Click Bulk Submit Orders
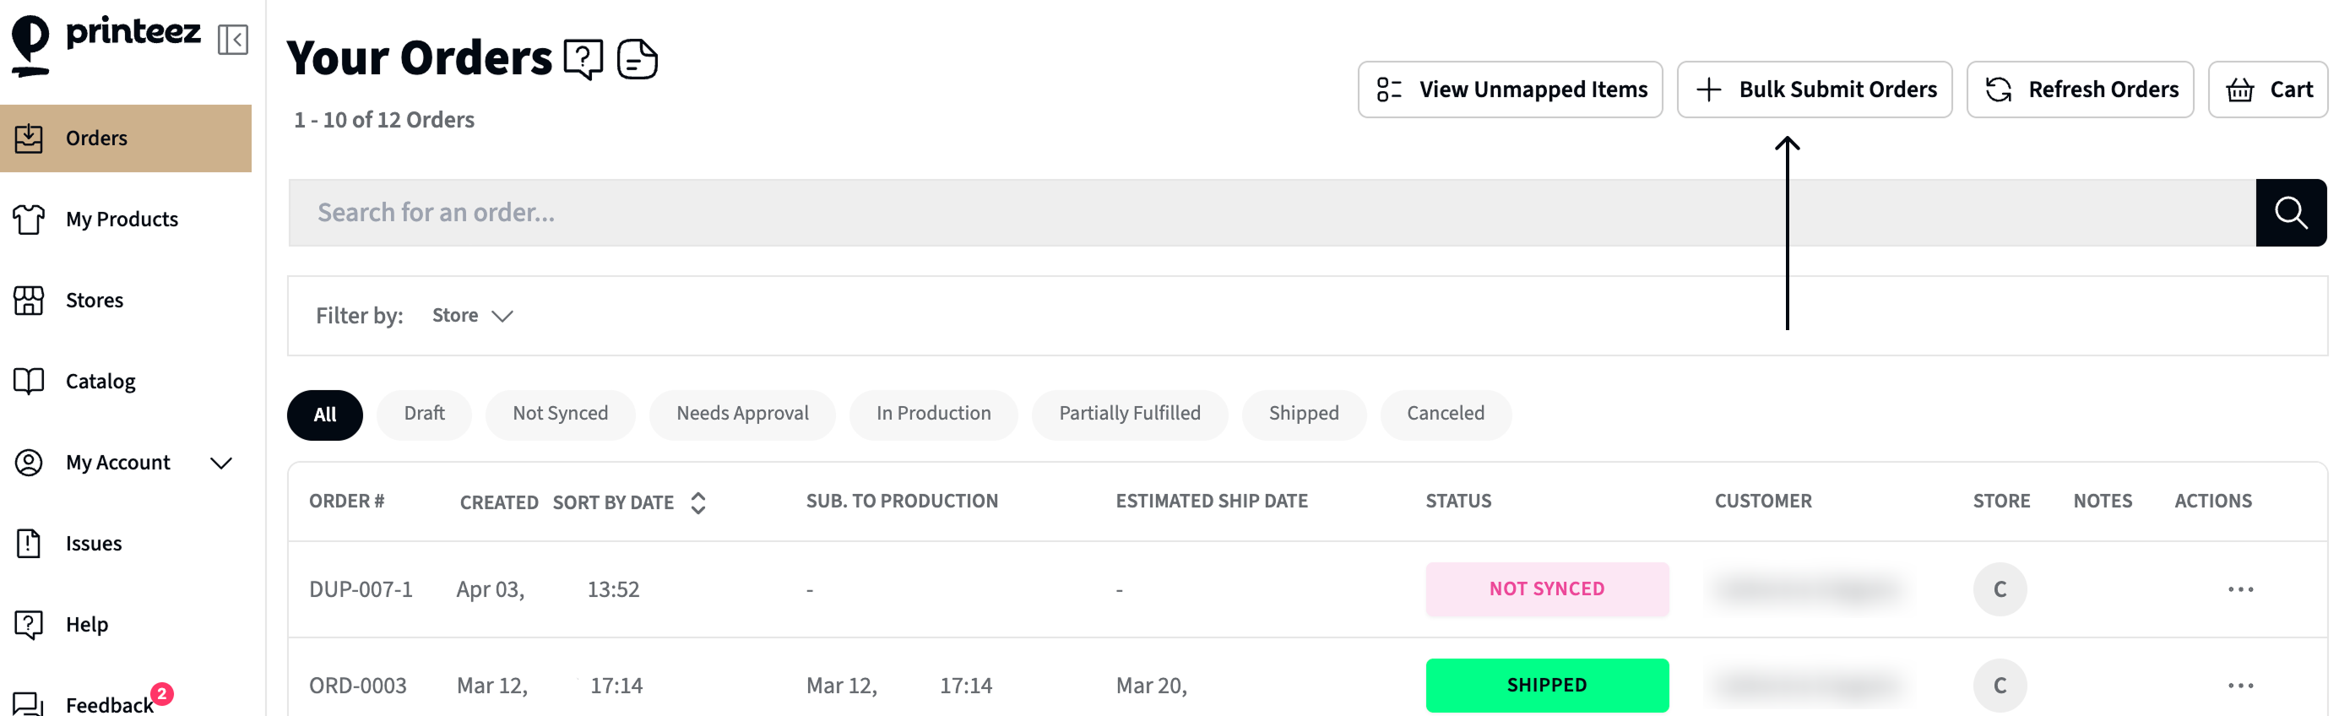Image resolution: width=2339 pixels, height=716 pixels. point(1813,89)
